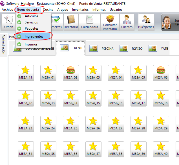
Task: Choose Ingredientes from the dropdown menu
Action: [33, 36]
